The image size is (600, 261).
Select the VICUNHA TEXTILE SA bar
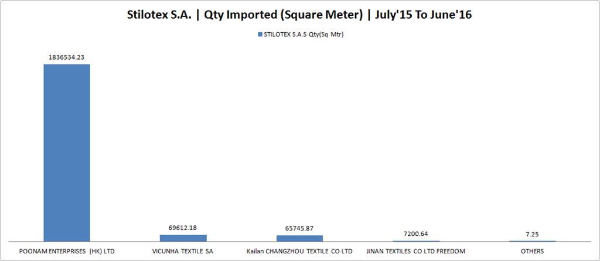tap(183, 238)
